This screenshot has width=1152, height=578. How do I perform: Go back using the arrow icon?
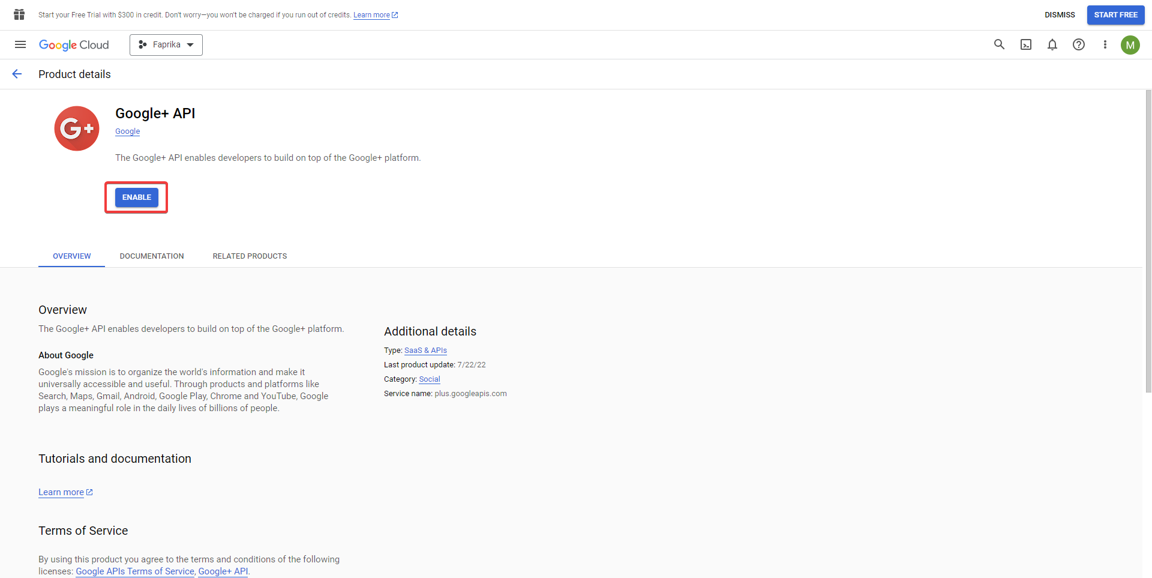click(17, 74)
